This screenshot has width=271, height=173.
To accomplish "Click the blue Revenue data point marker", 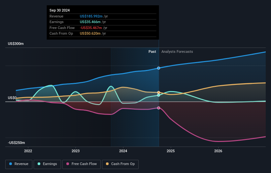I will click(158, 68).
